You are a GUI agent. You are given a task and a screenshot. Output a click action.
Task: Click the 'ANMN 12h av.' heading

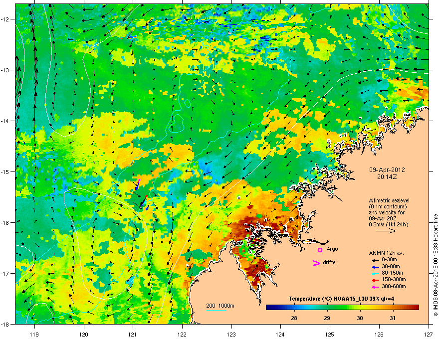pyautogui.click(x=386, y=253)
